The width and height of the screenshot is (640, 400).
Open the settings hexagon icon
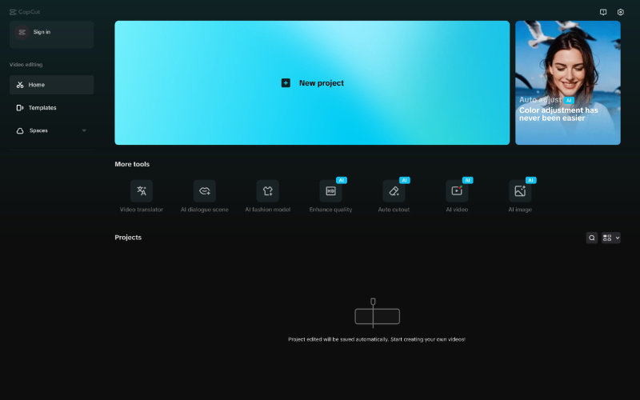pos(621,12)
